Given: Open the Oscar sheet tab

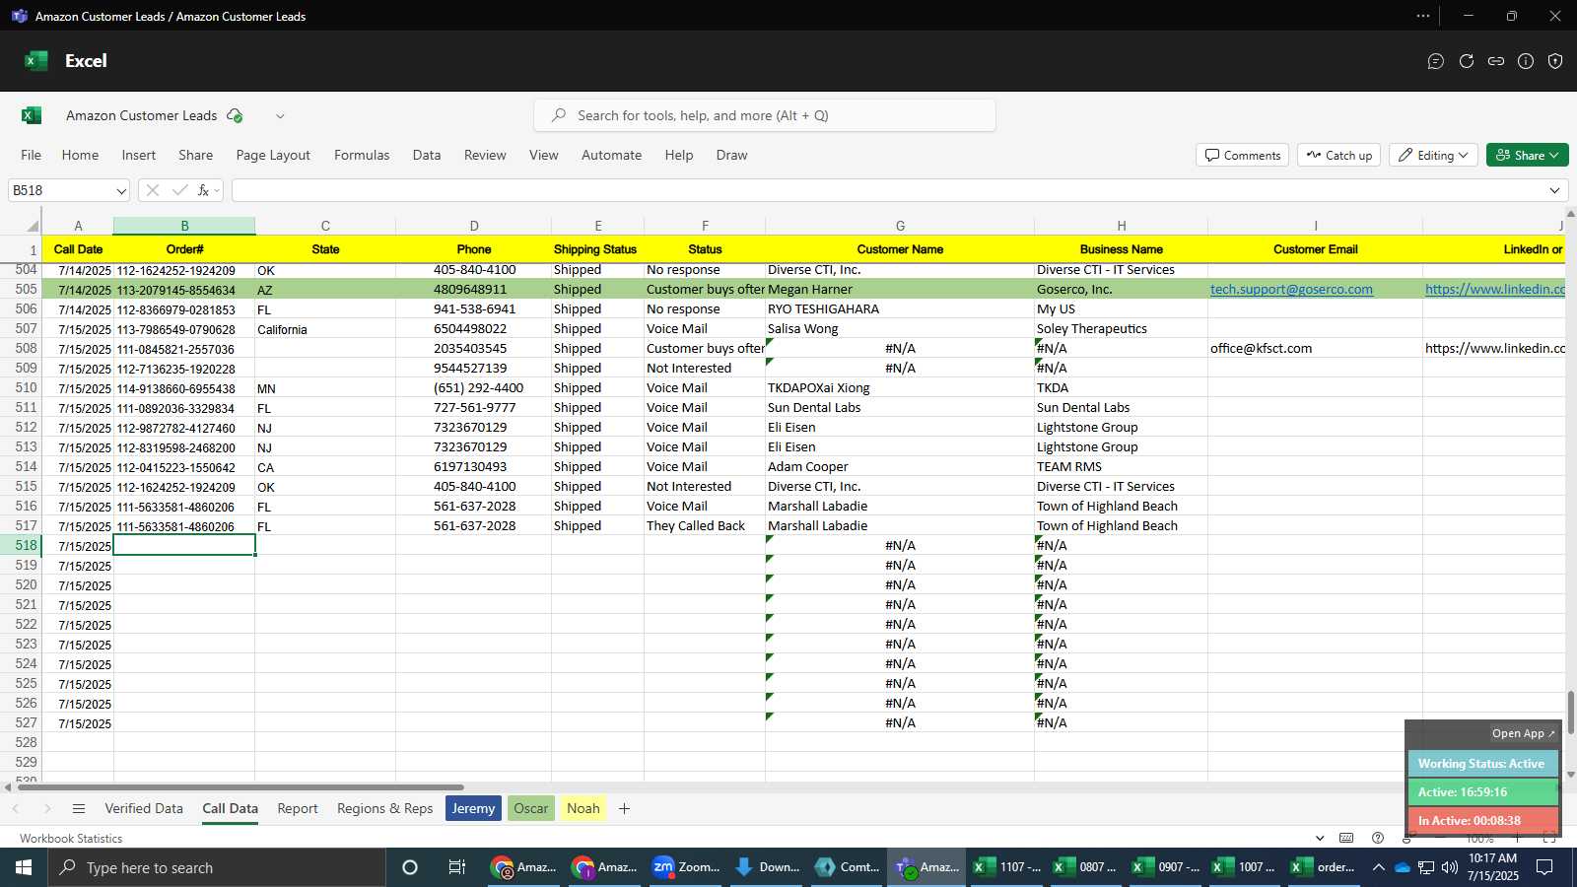Looking at the screenshot, I should tap(530, 808).
